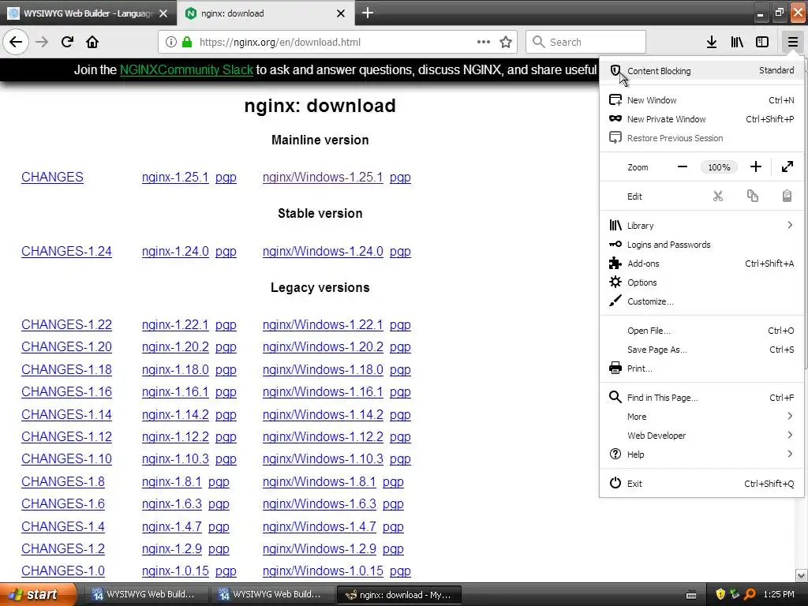Download nginx/Windows-1.25.1 link
This screenshot has width=808, height=606.
tap(323, 178)
